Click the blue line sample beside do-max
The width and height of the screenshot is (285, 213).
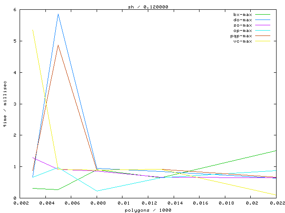263,20
